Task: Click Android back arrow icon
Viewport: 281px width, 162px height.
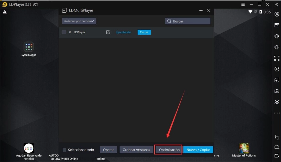Action: tap(277, 137)
